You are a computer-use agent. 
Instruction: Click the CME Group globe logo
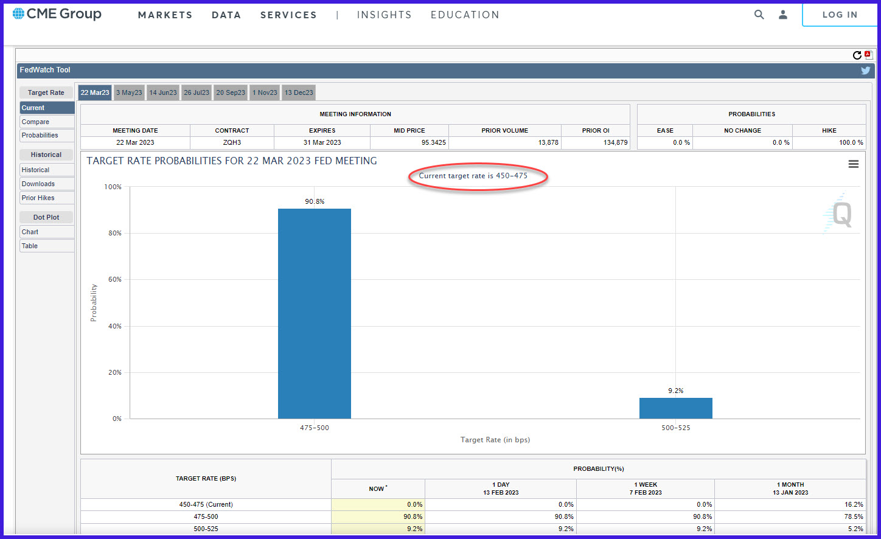tap(18, 13)
